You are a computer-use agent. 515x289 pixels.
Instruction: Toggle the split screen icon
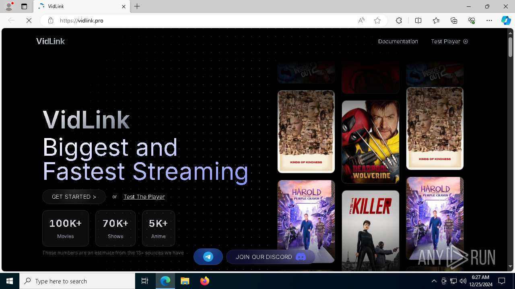click(418, 20)
